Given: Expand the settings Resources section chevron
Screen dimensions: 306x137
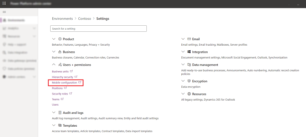Looking at the screenshot, I should [x=183, y=94].
